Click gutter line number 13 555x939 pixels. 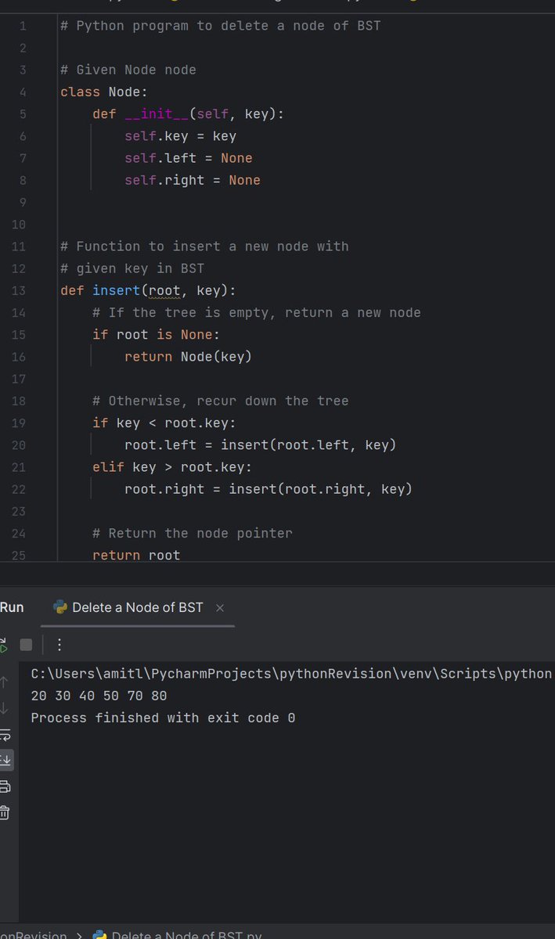19,290
